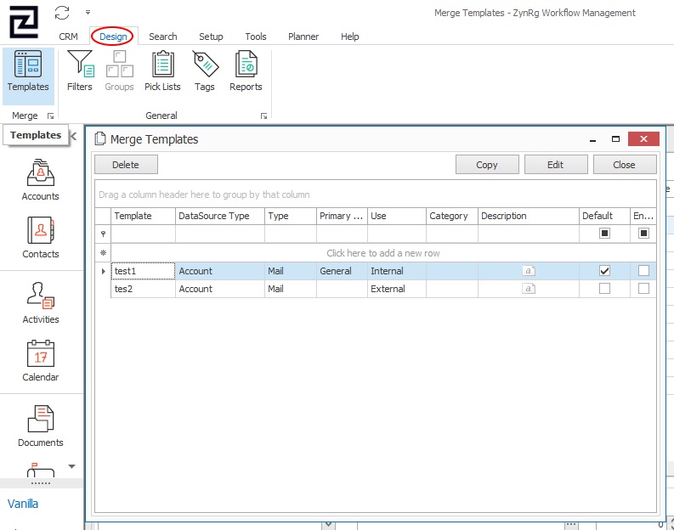Click the 'Internal' Use cell
Image resolution: width=674 pixels, height=530 pixels.
tap(397, 271)
